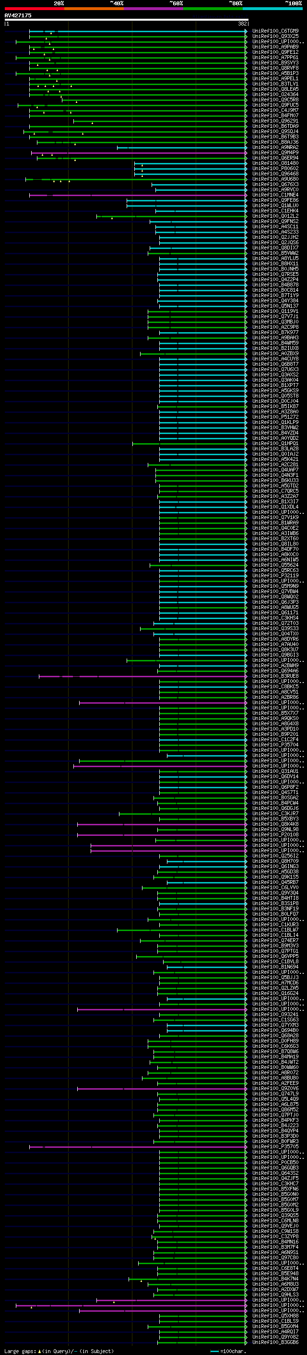Select the UniRef100_Q4UAP7 label
Screen dimensions: 307x1355
pos(275,470)
